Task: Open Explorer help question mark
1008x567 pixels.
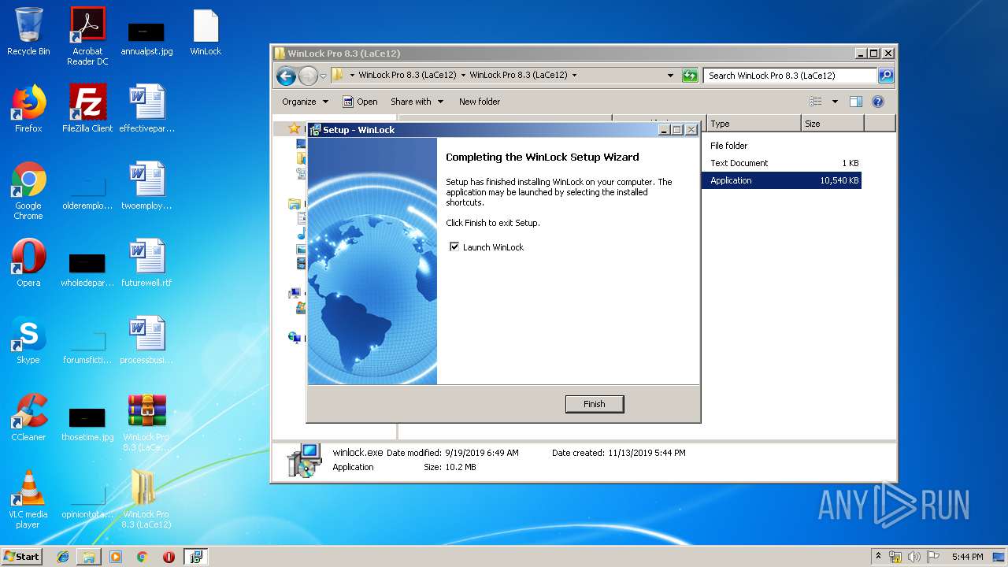Action: (878, 102)
